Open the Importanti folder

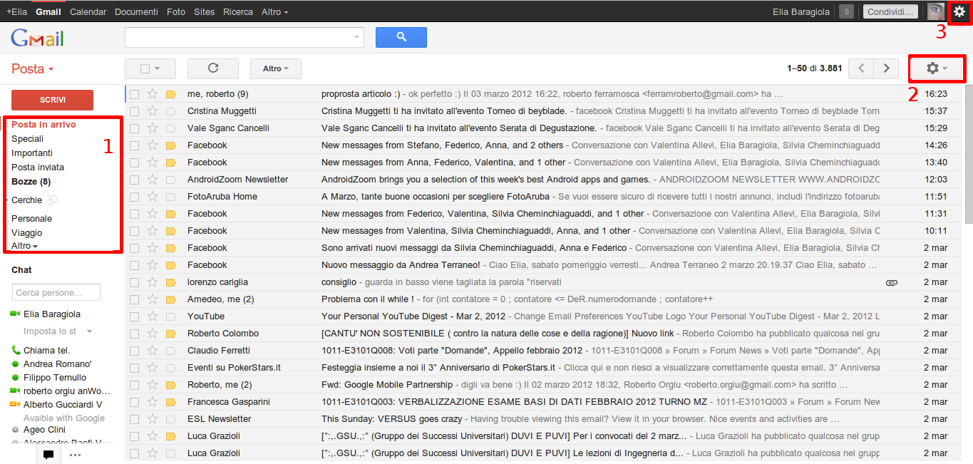point(32,153)
